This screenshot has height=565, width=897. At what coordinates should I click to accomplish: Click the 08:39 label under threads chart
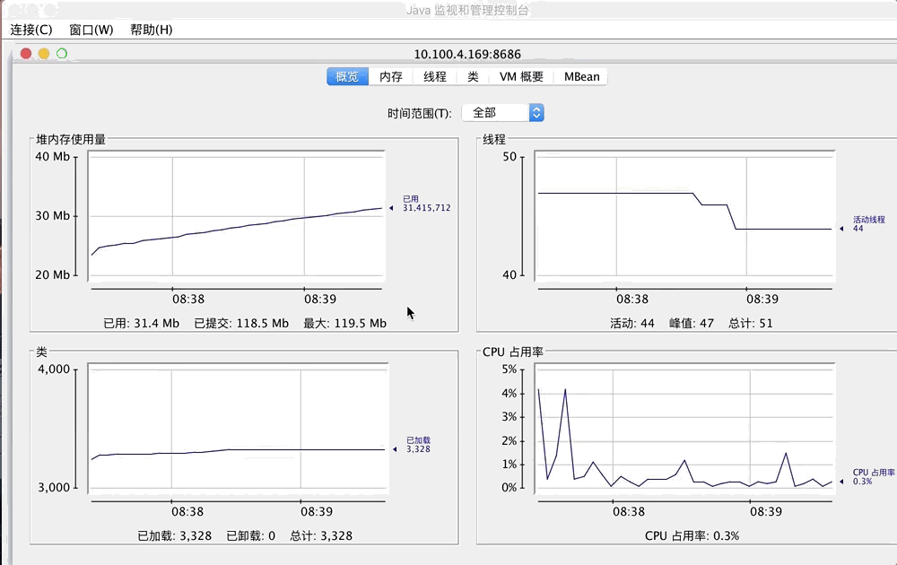coord(762,299)
